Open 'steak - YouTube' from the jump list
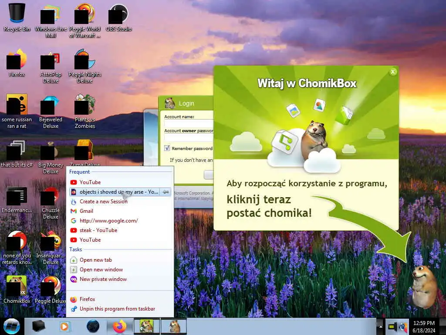This screenshot has height=335, width=446. point(120,230)
